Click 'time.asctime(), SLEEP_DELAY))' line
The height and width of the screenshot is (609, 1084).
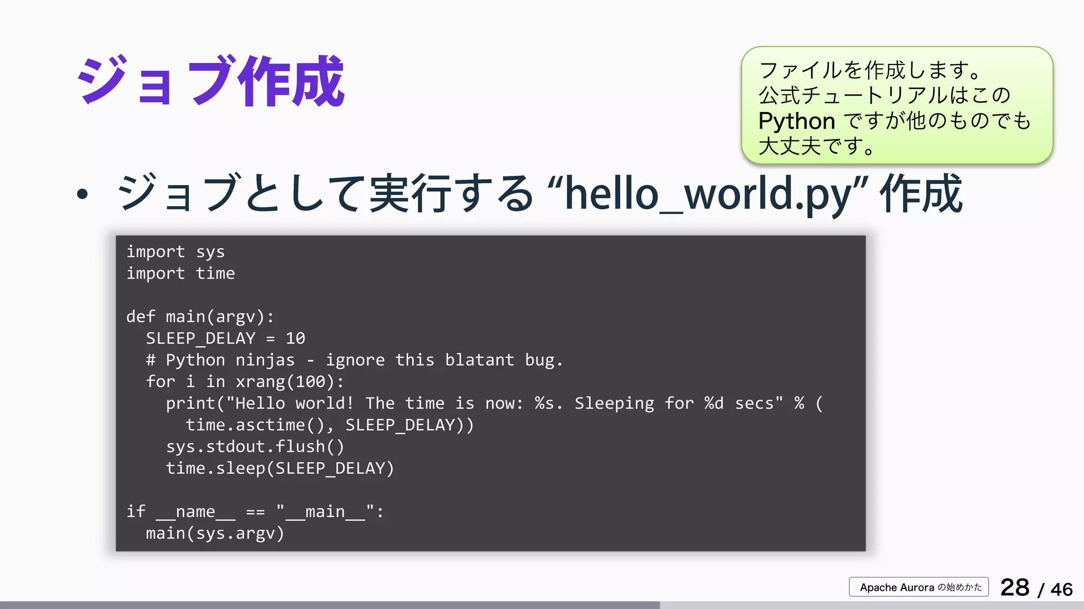pyautogui.click(x=330, y=425)
